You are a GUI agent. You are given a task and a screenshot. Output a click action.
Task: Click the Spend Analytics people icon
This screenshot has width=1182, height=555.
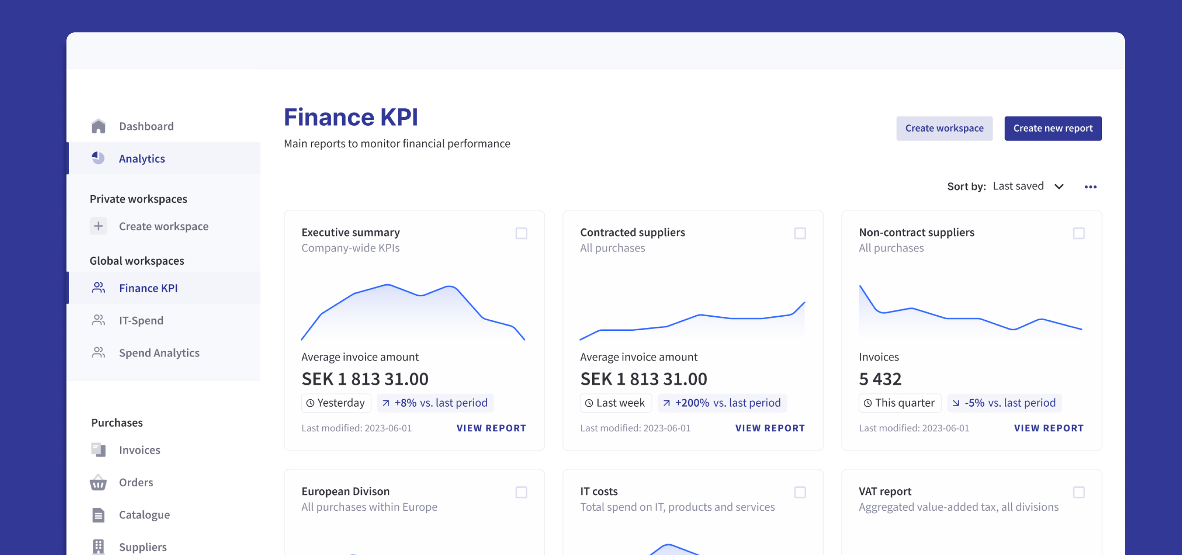[x=98, y=352]
